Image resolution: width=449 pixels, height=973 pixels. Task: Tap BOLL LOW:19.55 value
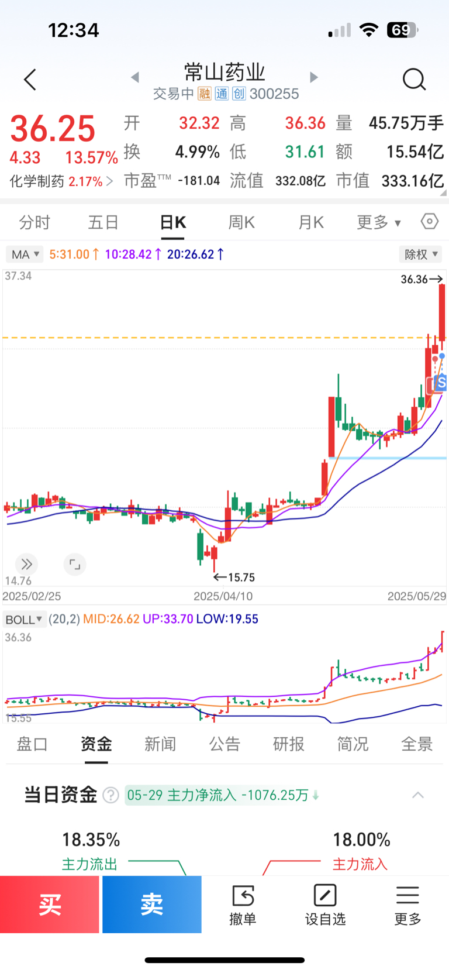[x=227, y=619]
